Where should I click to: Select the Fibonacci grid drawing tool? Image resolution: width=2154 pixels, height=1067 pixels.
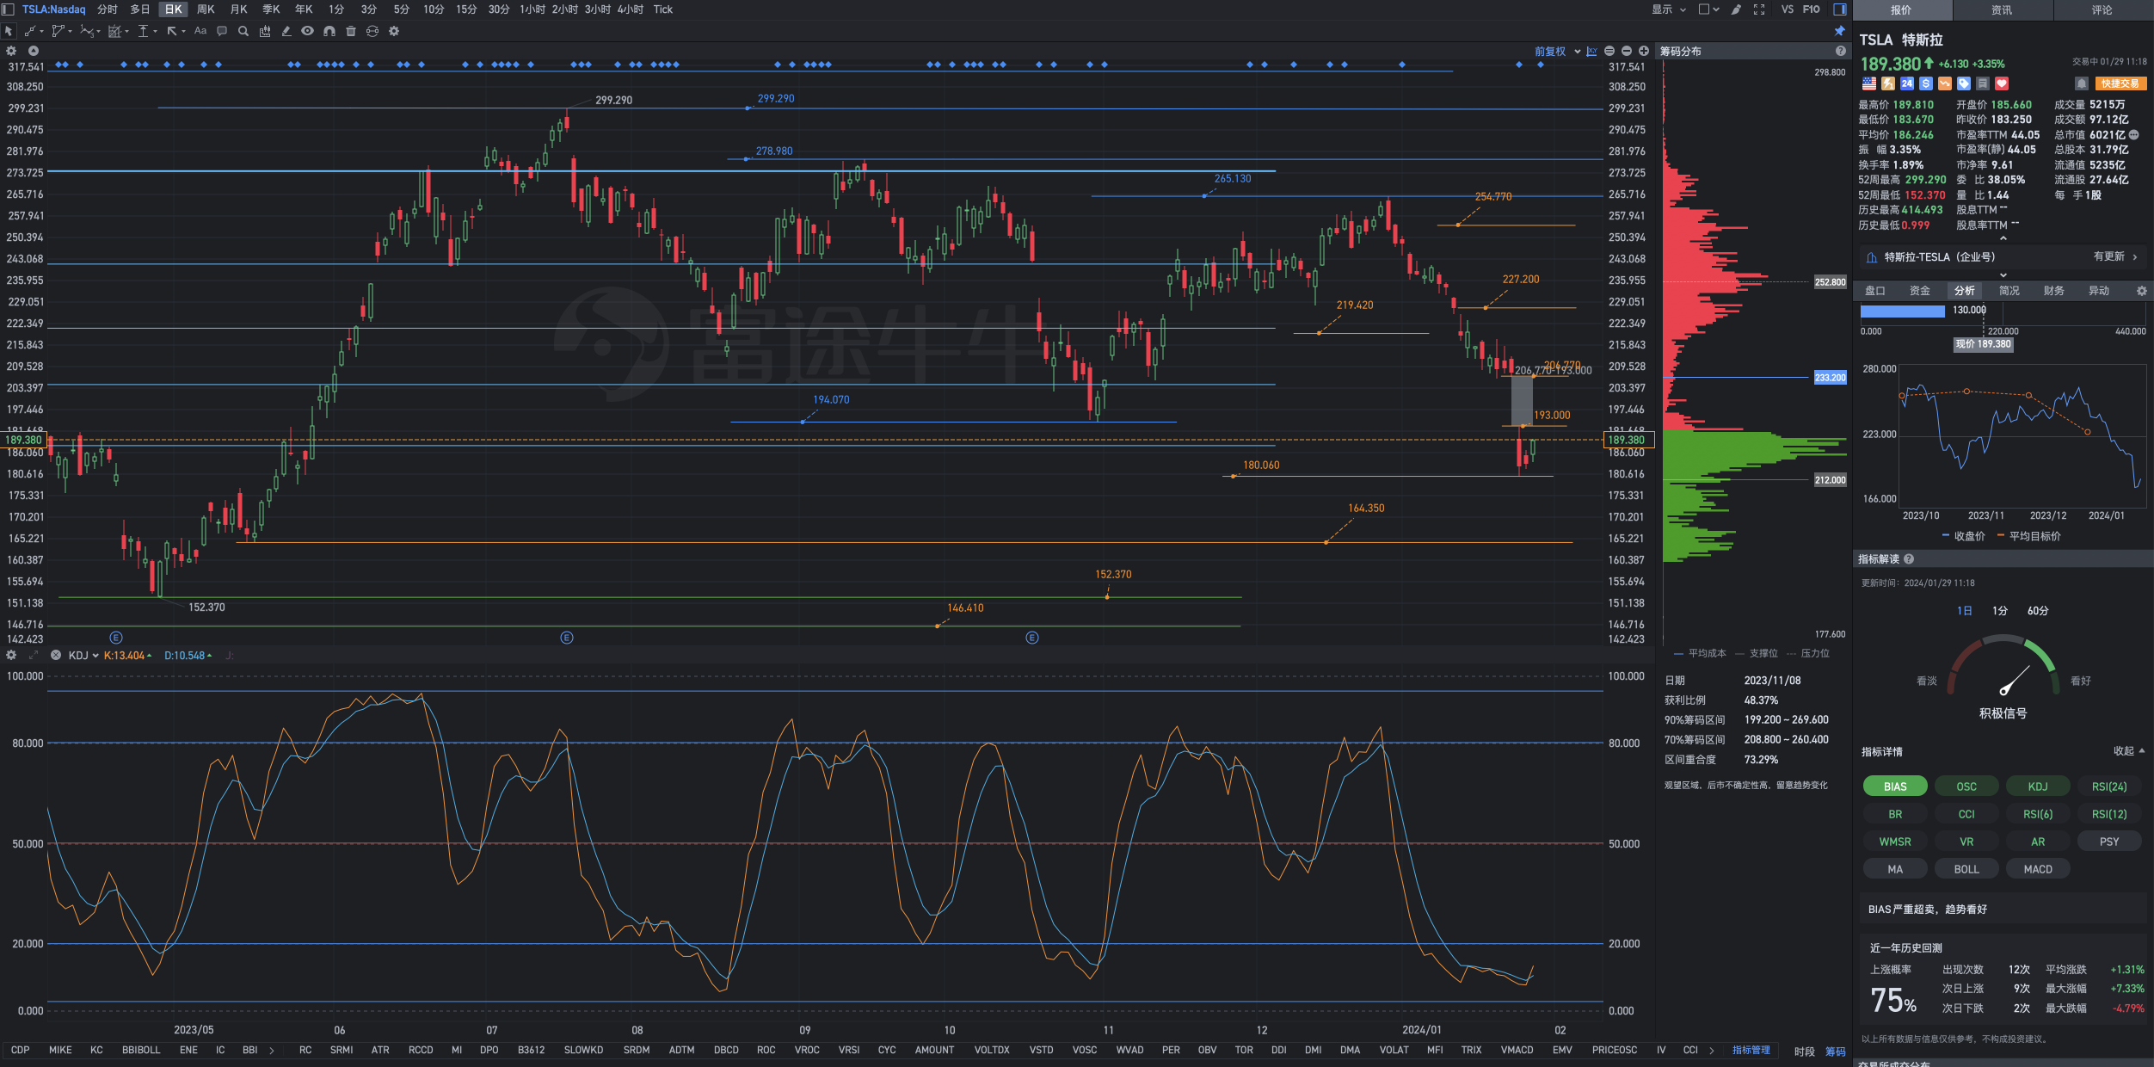tap(114, 31)
